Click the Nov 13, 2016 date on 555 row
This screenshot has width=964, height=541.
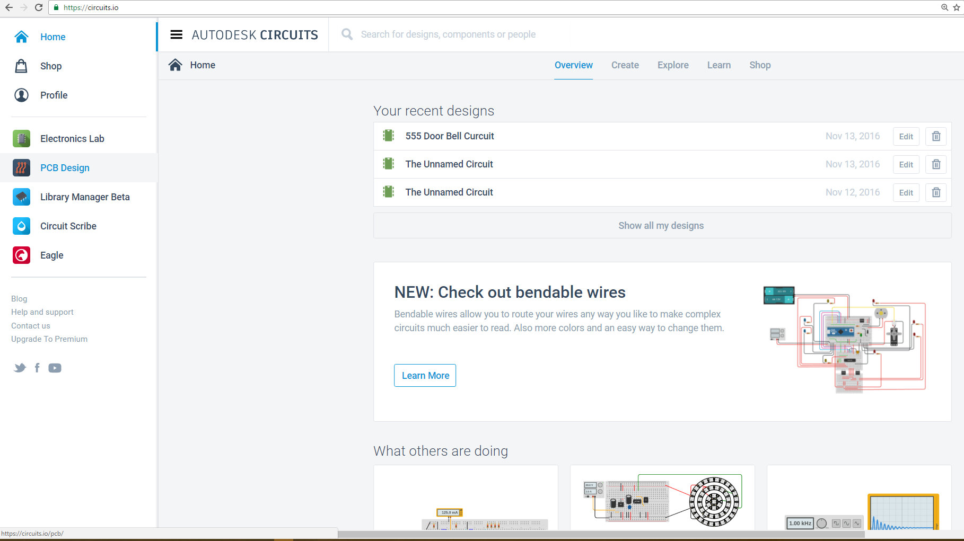[853, 136]
